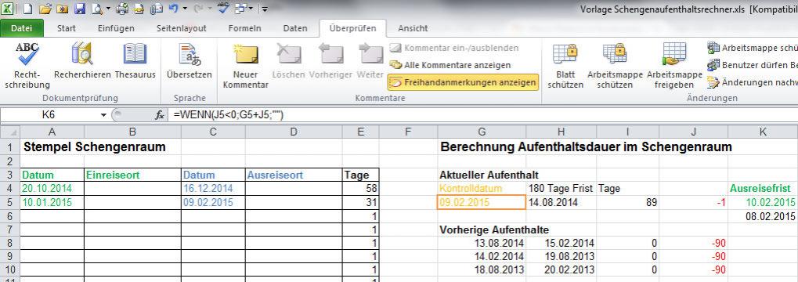The height and width of the screenshot is (282, 798).
Task: Open the Formeln ribbon tab
Action: [x=245, y=28]
